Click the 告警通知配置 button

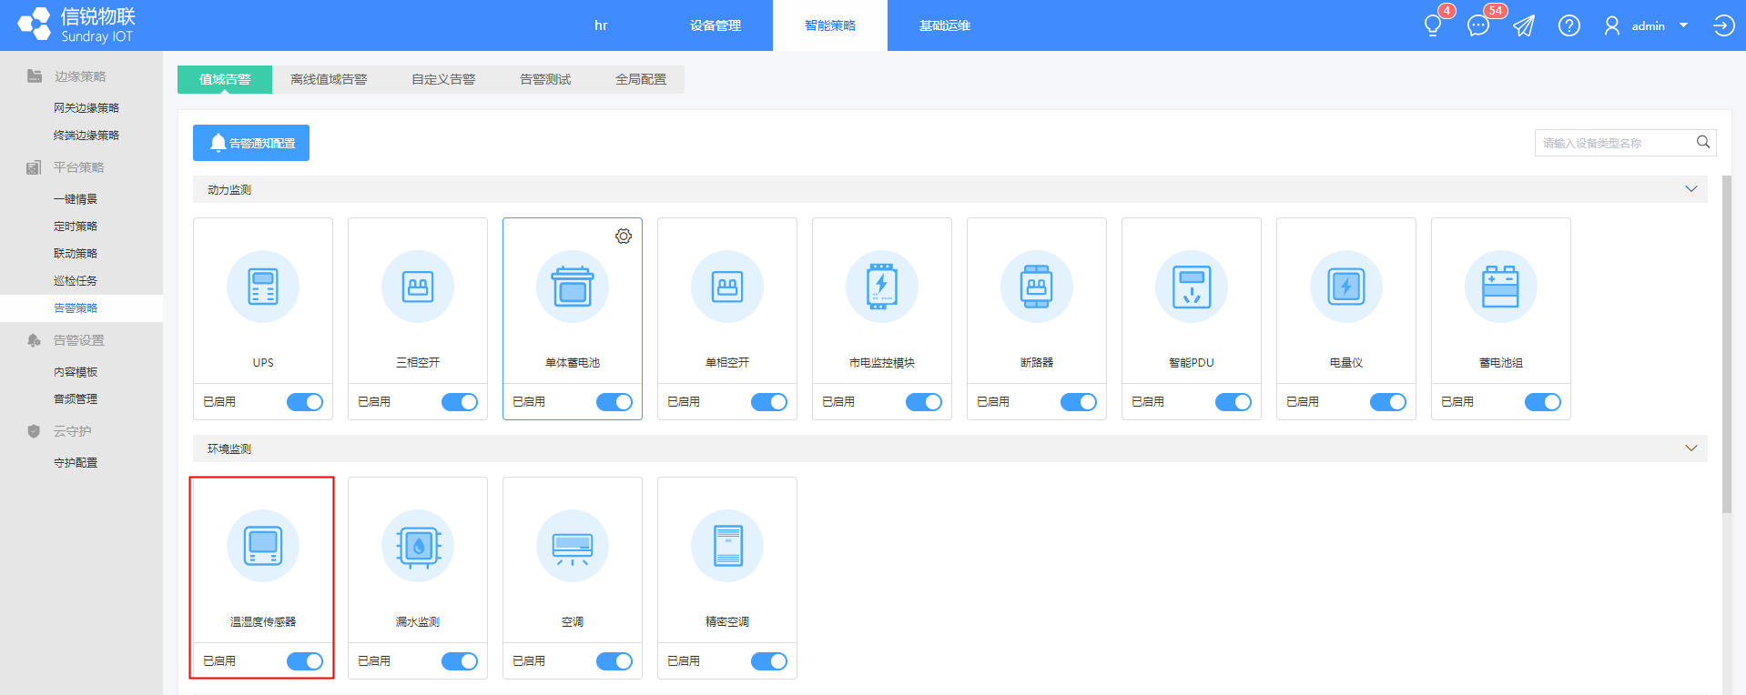click(x=251, y=143)
